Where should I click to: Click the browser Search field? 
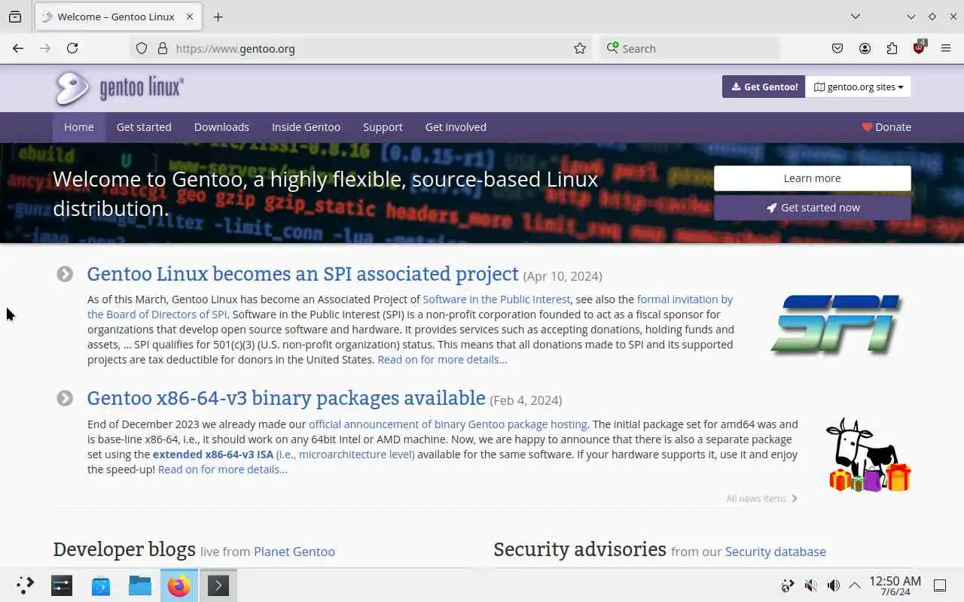[690, 48]
